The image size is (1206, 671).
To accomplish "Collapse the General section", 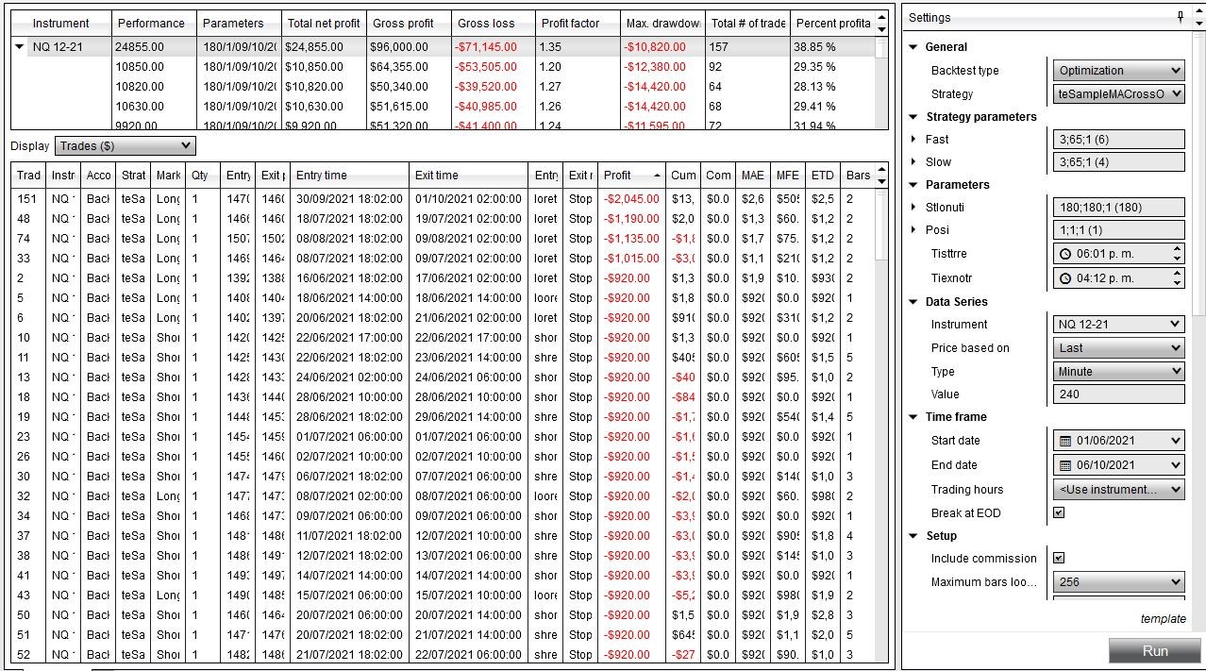I will pyautogui.click(x=913, y=46).
